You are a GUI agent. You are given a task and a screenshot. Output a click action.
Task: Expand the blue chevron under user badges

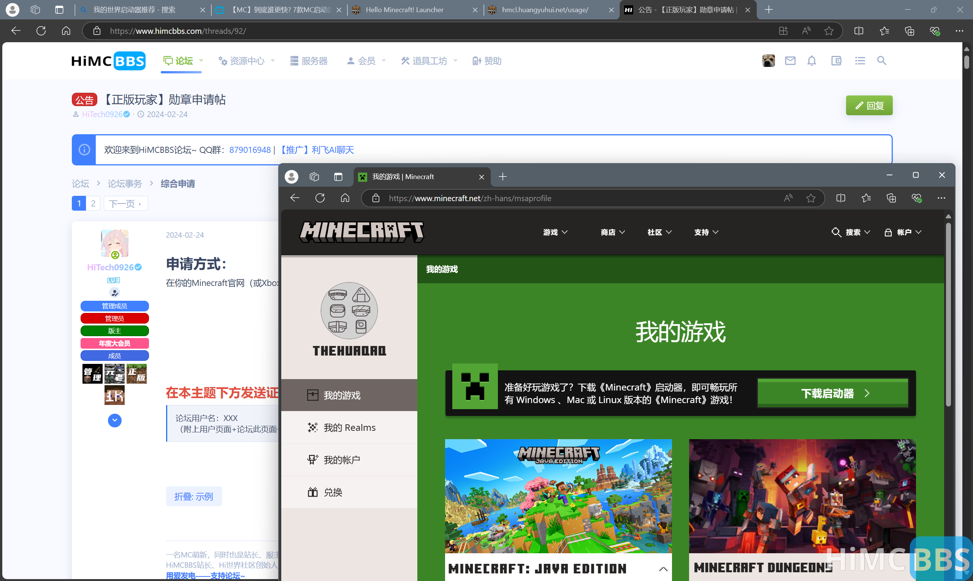(x=114, y=421)
